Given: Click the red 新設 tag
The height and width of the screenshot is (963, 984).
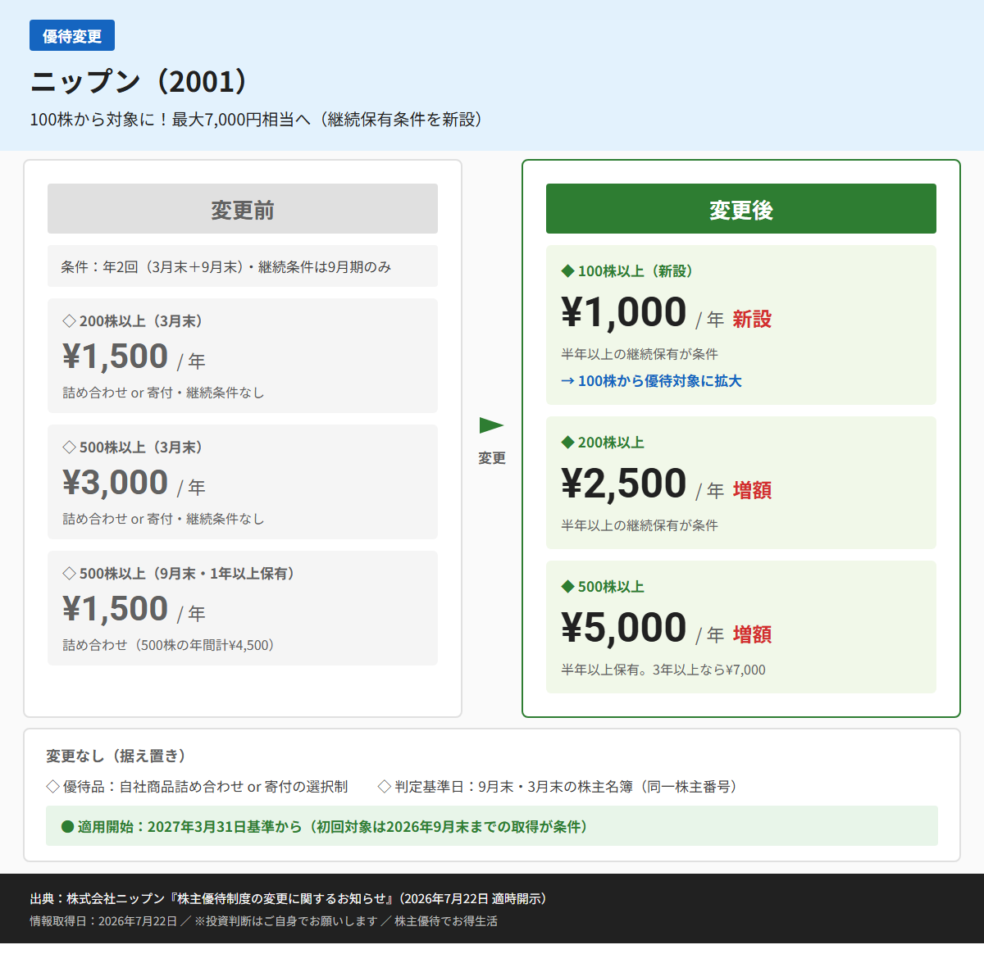Looking at the screenshot, I should tap(752, 319).
